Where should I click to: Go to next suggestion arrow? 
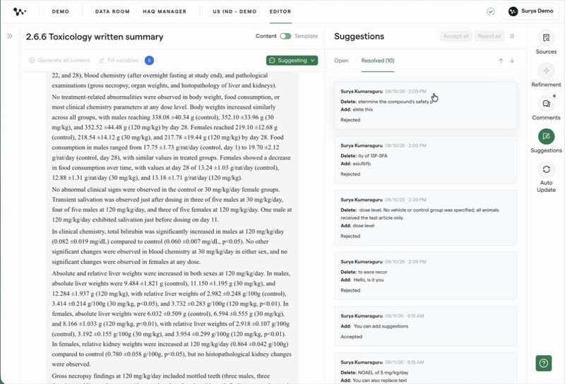click(512, 61)
